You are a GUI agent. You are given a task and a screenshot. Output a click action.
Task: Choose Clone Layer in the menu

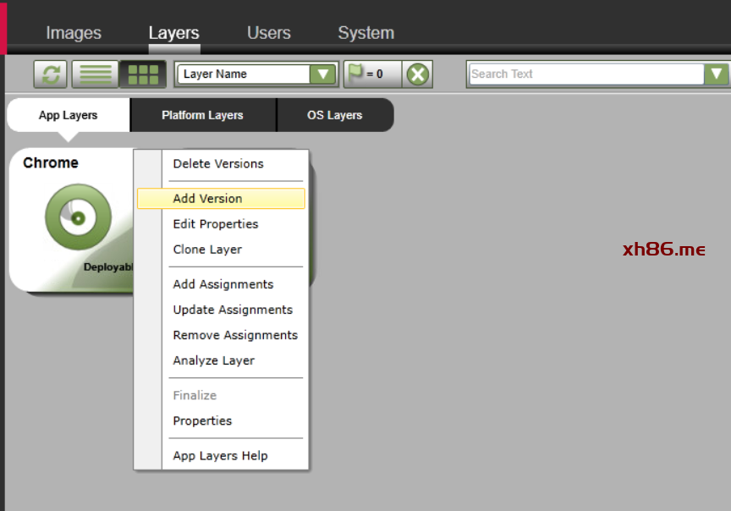pyautogui.click(x=207, y=250)
